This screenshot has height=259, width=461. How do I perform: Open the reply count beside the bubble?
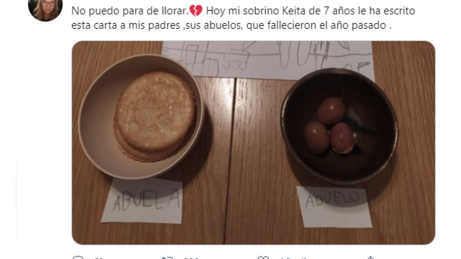99,258
